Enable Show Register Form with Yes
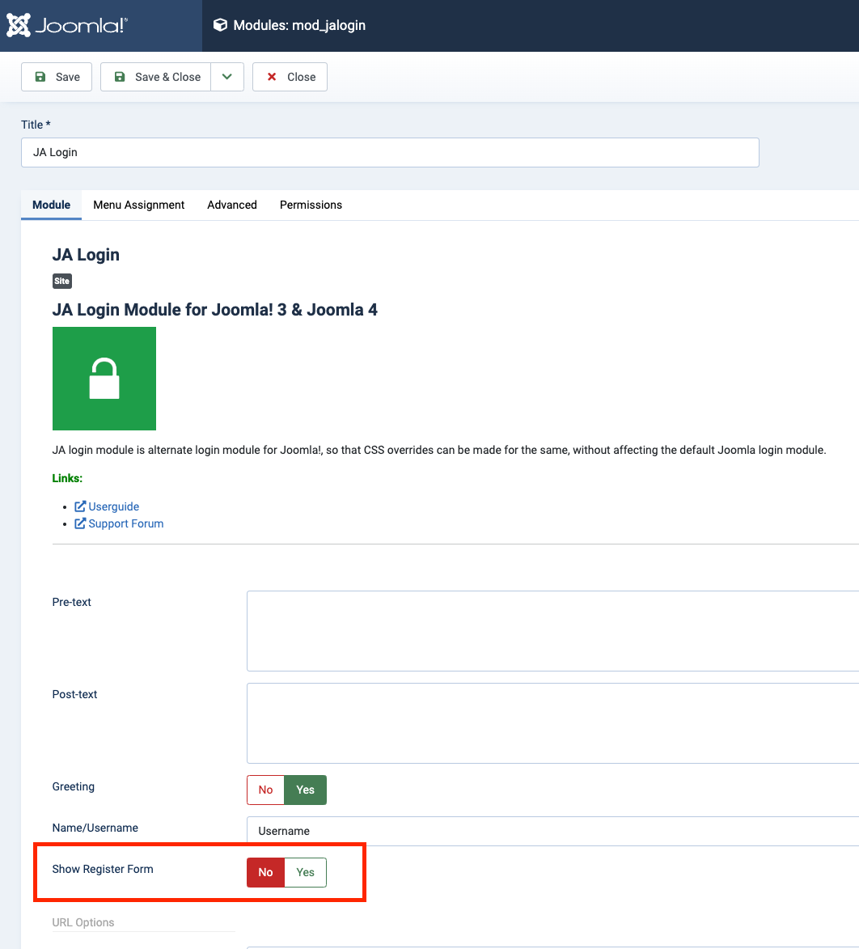 (x=305, y=872)
